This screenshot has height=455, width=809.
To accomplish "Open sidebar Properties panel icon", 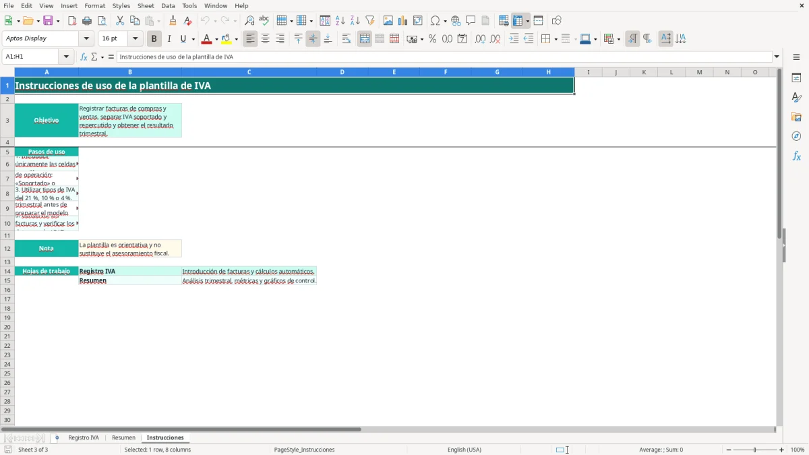I will click(x=796, y=78).
